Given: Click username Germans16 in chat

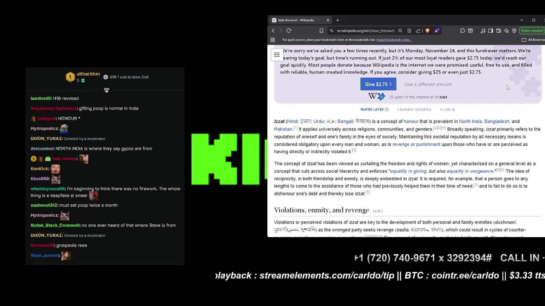Looking at the screenshot, I should pos(43,245).
